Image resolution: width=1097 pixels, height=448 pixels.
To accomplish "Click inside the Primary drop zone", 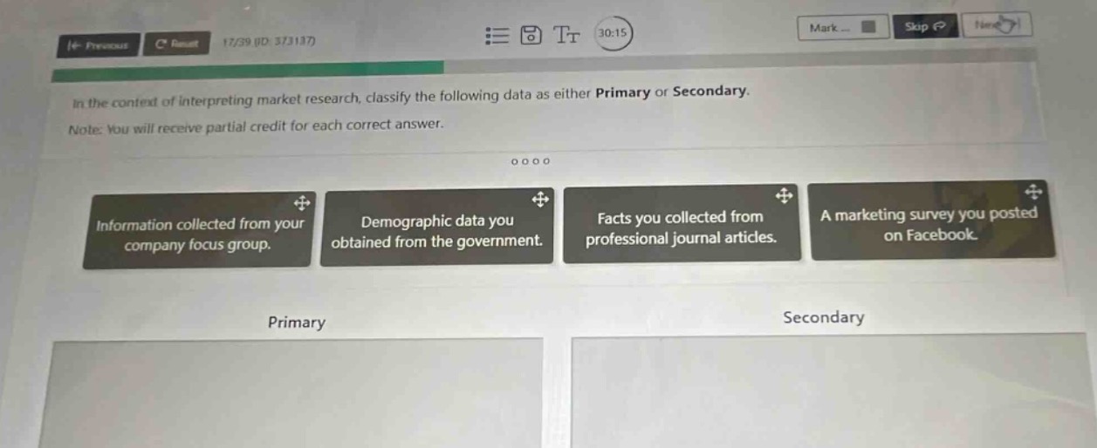I will [297, 394].
